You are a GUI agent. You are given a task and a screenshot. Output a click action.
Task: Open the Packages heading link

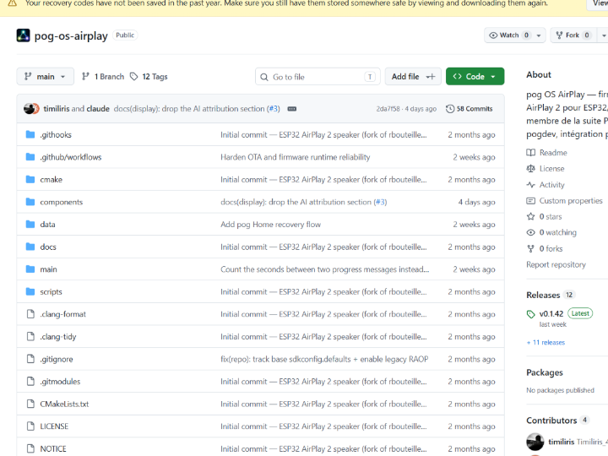point(545,372)
